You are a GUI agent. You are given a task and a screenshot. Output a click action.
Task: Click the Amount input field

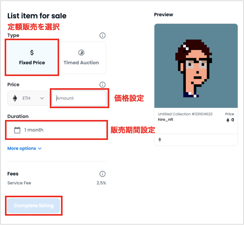(x=79, y=98)
